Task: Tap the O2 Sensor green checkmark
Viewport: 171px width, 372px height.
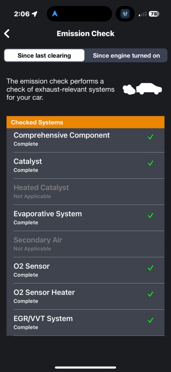Action: 150,268
